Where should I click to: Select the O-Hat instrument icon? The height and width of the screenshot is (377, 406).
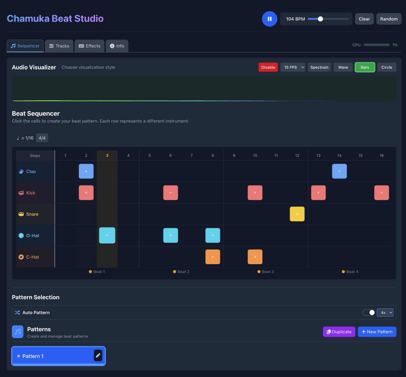point(21,235)
